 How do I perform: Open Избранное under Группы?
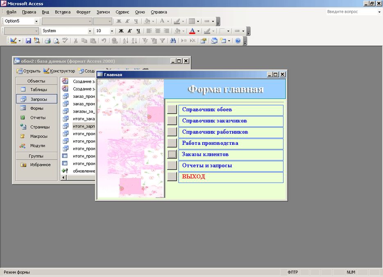pos(36,165)
